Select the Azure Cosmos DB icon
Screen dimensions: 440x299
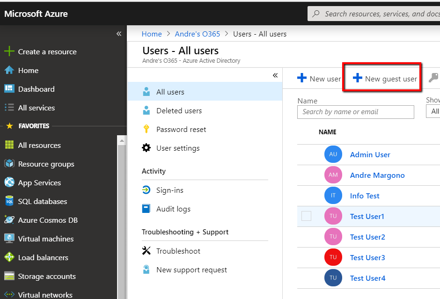9,220
